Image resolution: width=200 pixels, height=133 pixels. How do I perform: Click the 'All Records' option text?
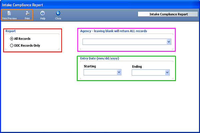click(22, 39)
